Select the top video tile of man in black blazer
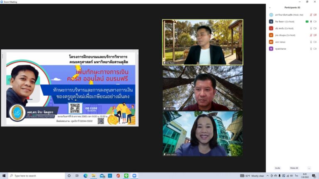Screen dimensions: 319x179 (x=203, y=42)
